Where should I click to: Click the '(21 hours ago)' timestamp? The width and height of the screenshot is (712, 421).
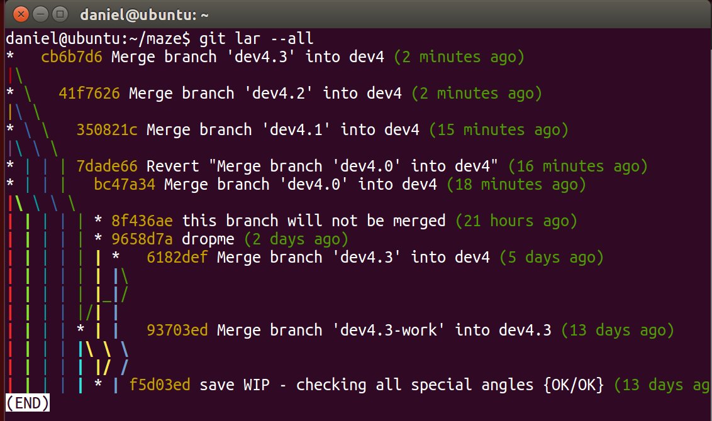point(516,221)
